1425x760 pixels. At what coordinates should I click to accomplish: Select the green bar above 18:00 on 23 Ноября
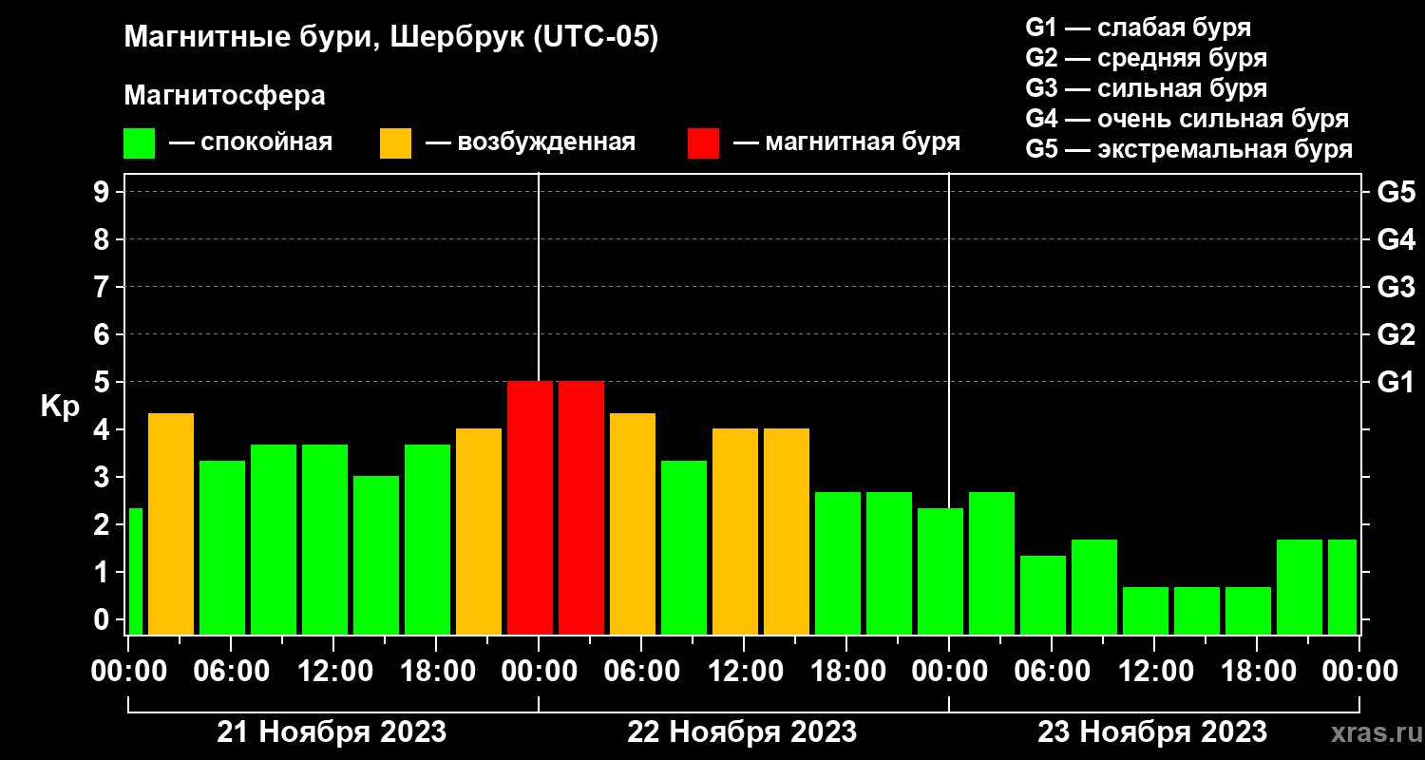[x=1248, y=611]
